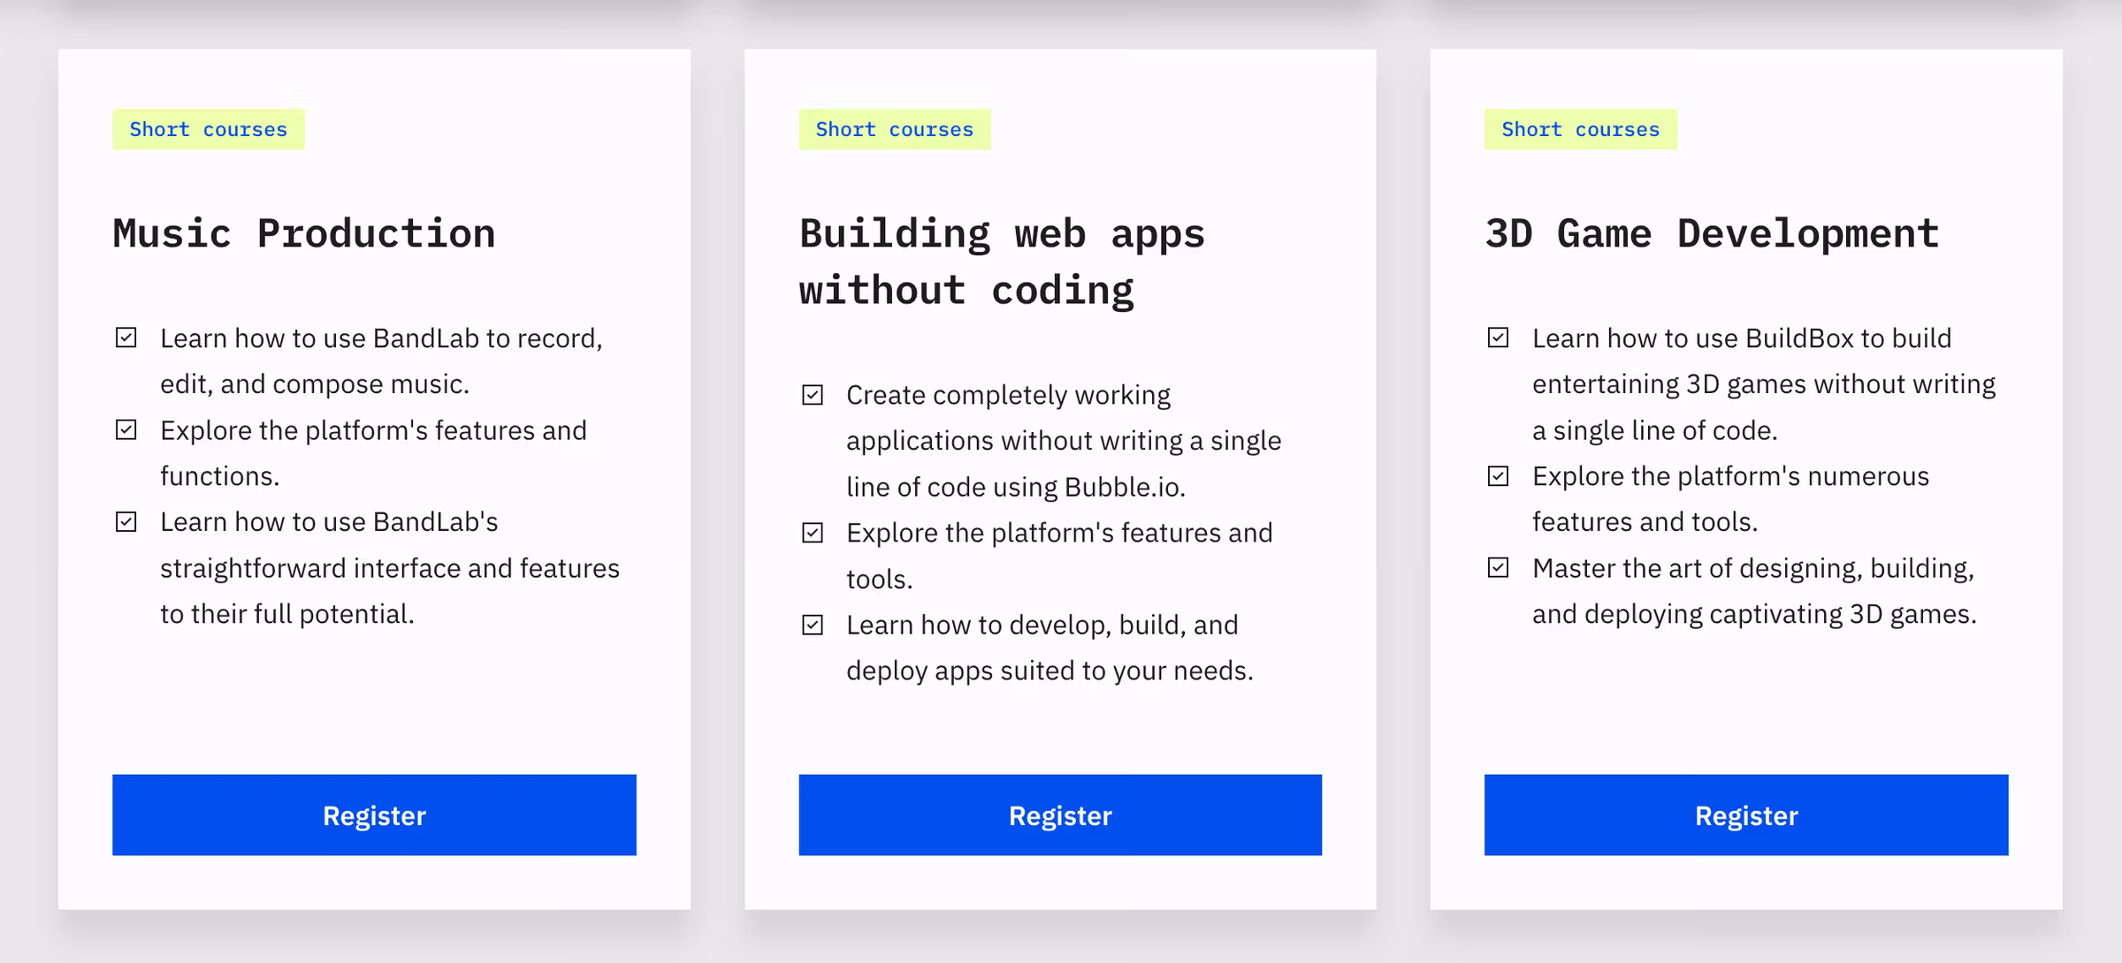Click check icon next to 'Learn how to use BuildBox'
Viewport: 2122px width, 963px height.
coord(1498,337)
